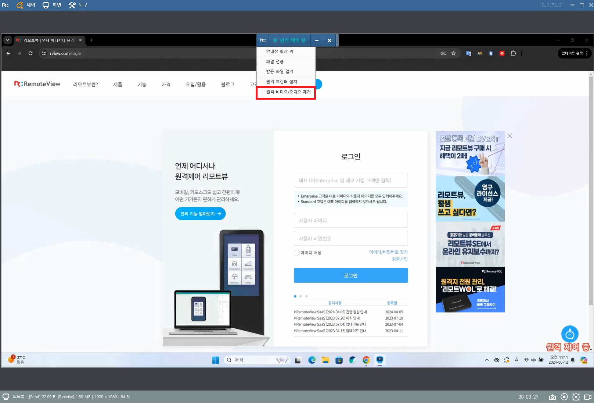594x403 pixels.
Task: Choose 원격 비디오/오디오 제거 menu item
Action: point(288,92)
